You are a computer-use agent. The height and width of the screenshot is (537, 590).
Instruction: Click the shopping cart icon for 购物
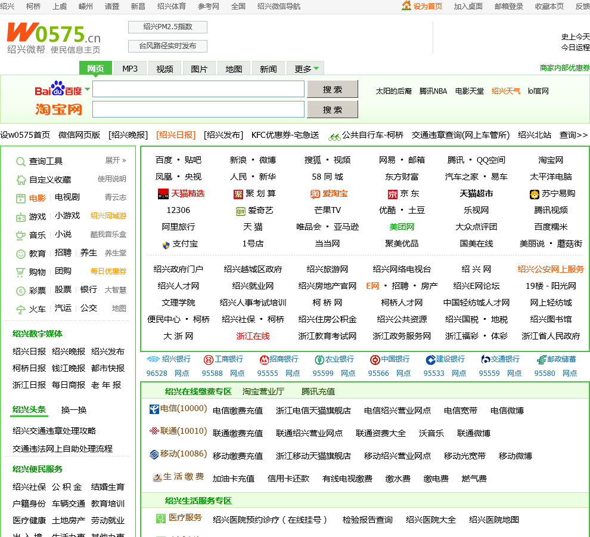tap(21, 272)
